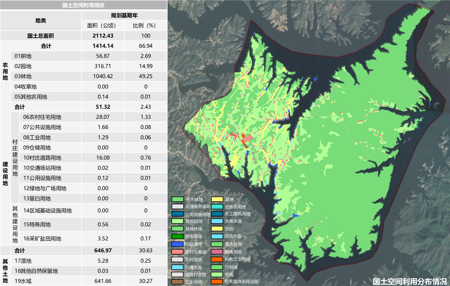Select the 03林地 row label
This screenshot has width=450, height=286.
[x=23, y=76]
